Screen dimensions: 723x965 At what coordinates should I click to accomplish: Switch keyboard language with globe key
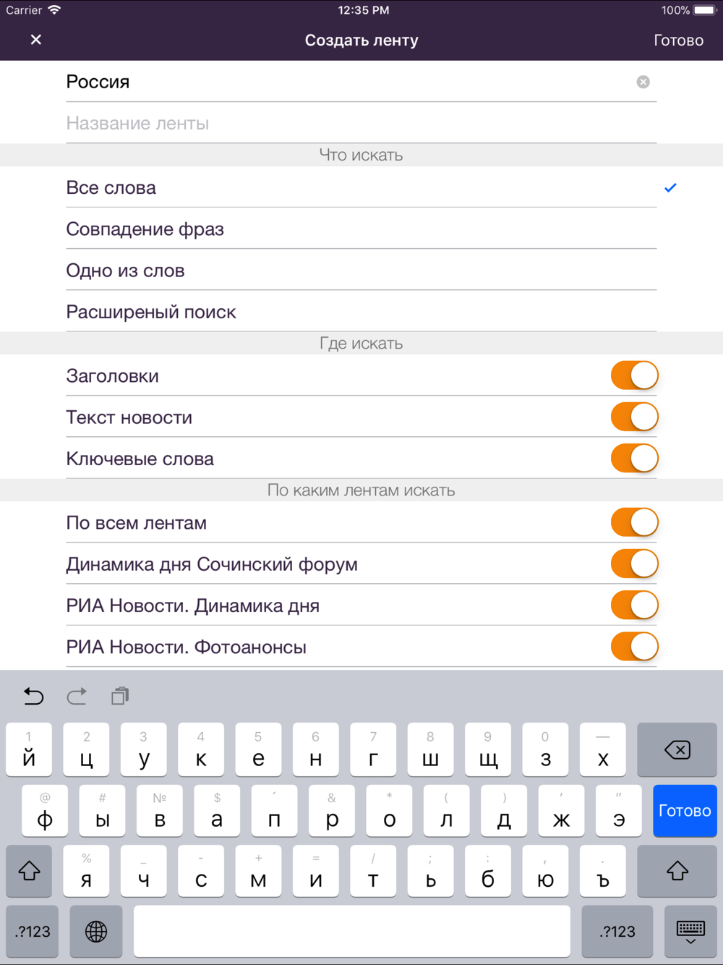click(96, 931)
